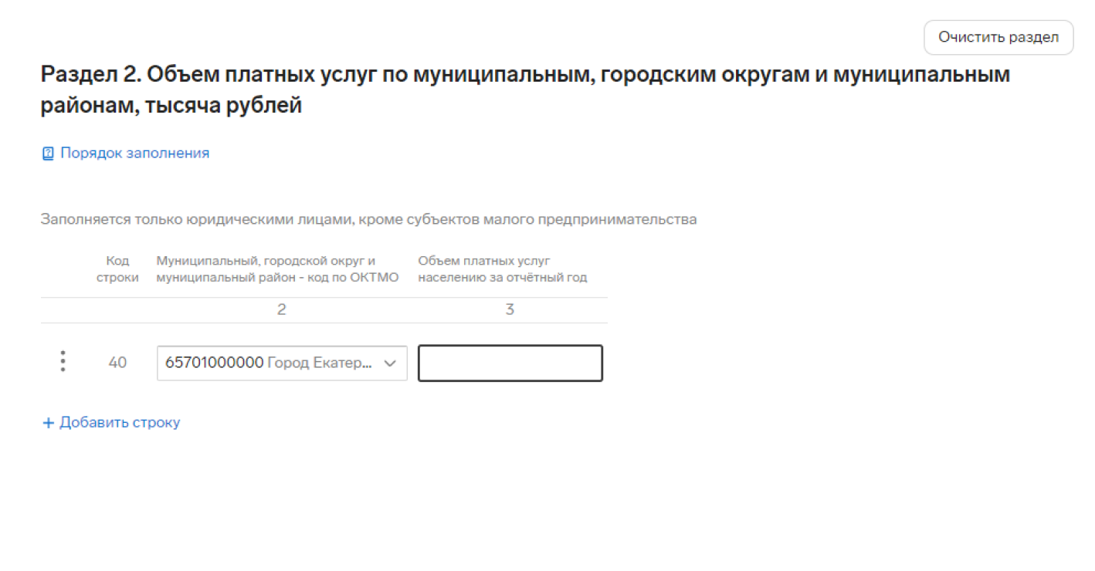Focus the Объем платных услуг input field
The image size is (1095, 571).
[x=510, y=363]
